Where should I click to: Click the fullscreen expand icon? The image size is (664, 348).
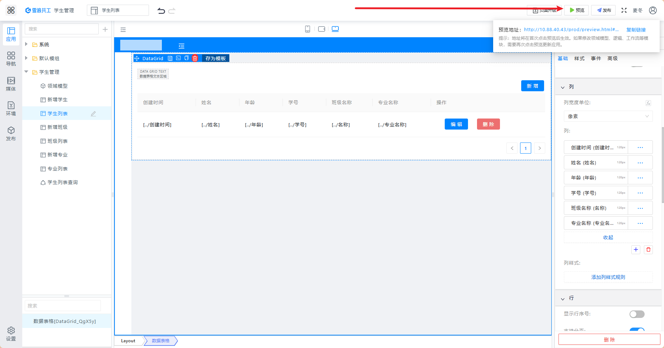624,10
